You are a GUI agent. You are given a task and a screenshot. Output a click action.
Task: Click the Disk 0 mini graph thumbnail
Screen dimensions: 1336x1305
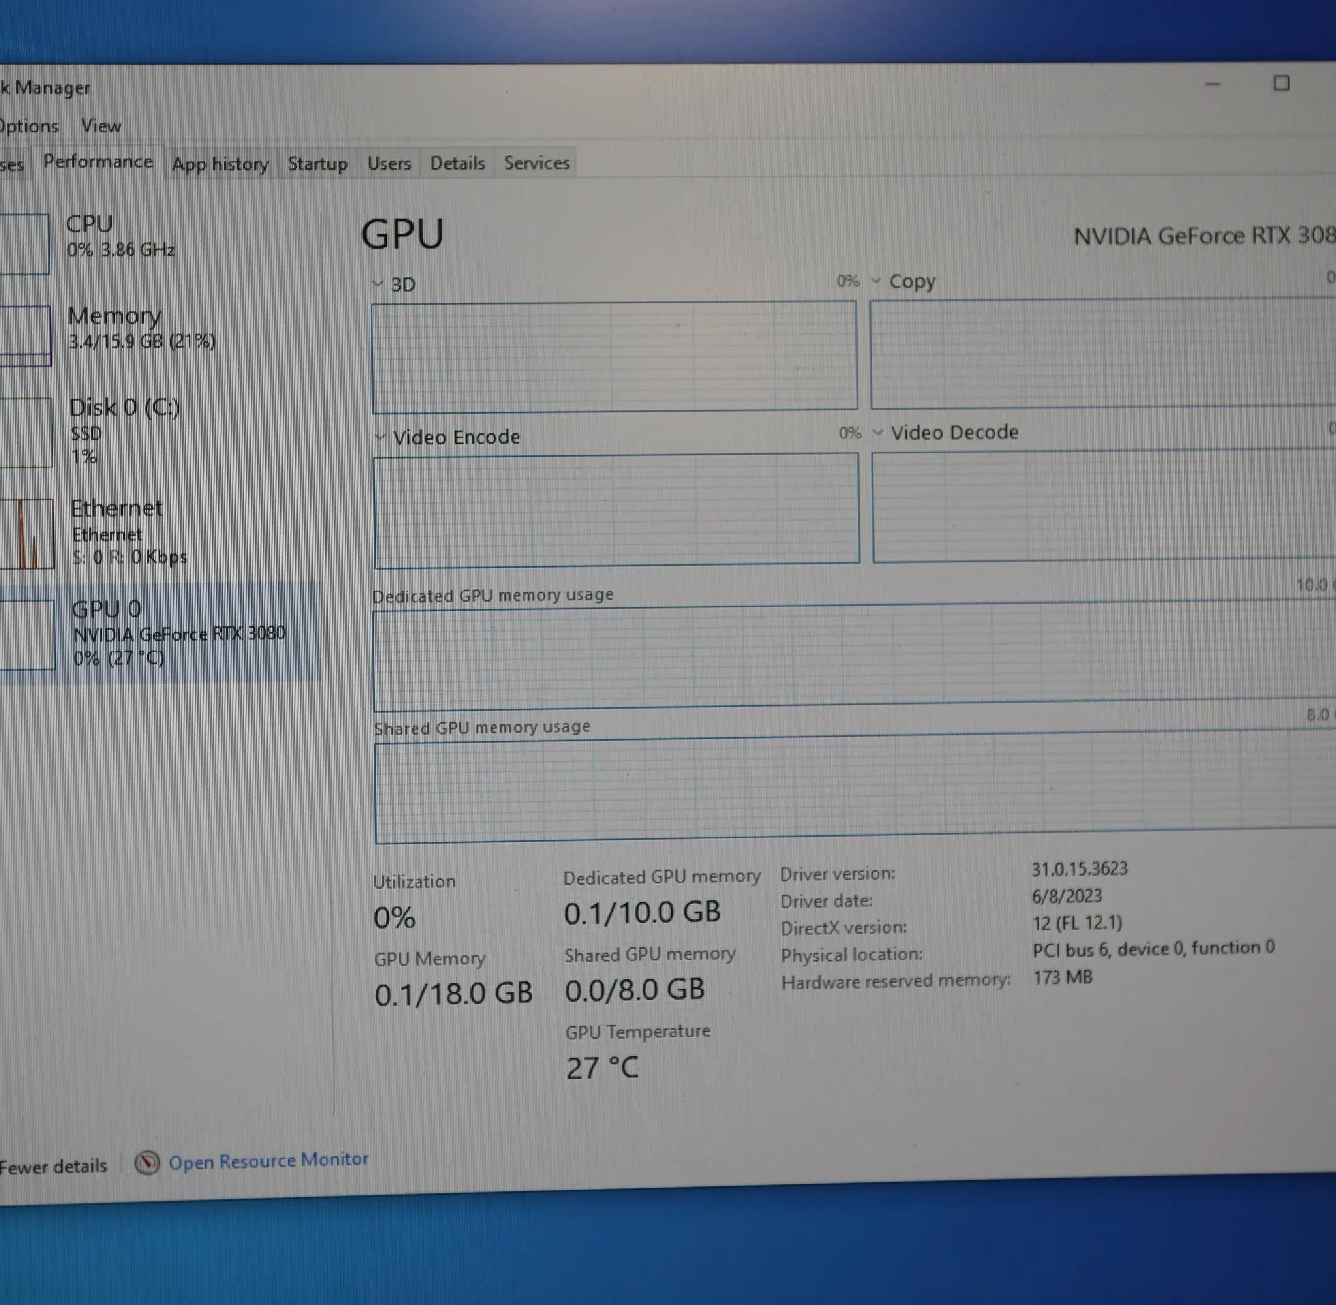click(x=25, y=433)
